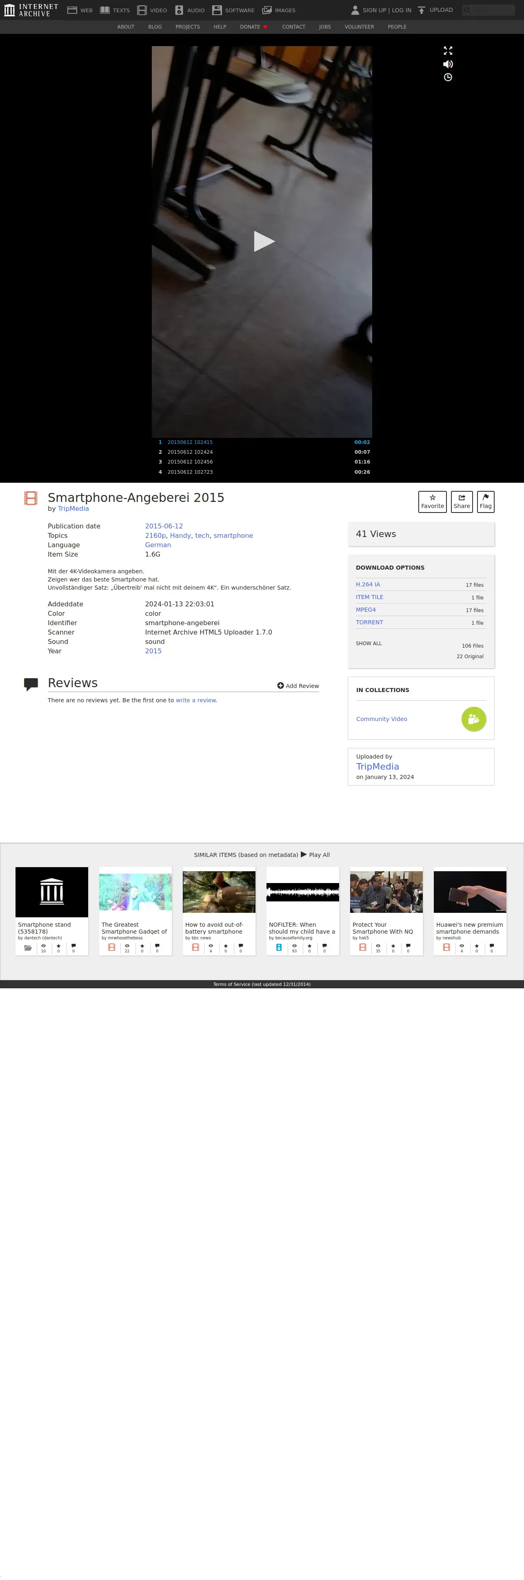Mute the video with speaker icon
Image resolution: width=524 pixels, height=1580 pixels.
448,64
